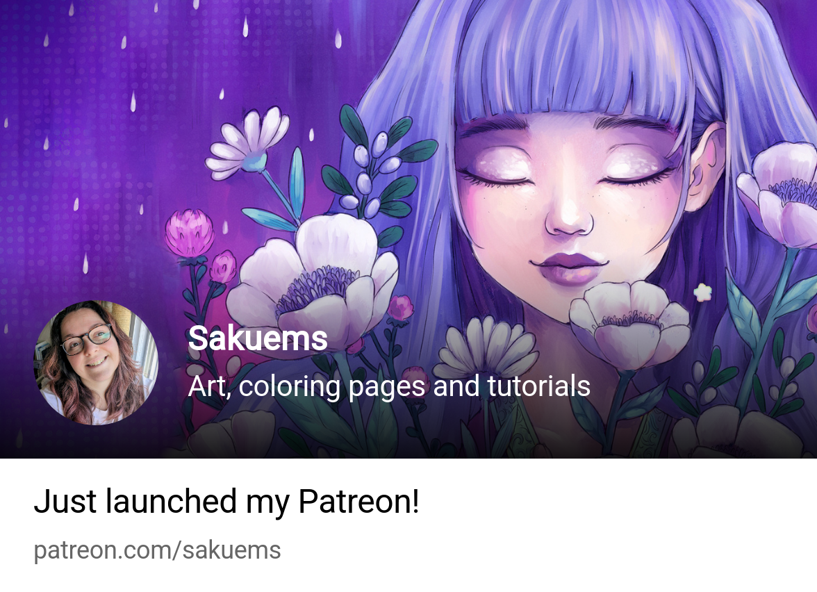Click the glasses in the profile photo
817x592 pixels.
(x=86, y=339)
